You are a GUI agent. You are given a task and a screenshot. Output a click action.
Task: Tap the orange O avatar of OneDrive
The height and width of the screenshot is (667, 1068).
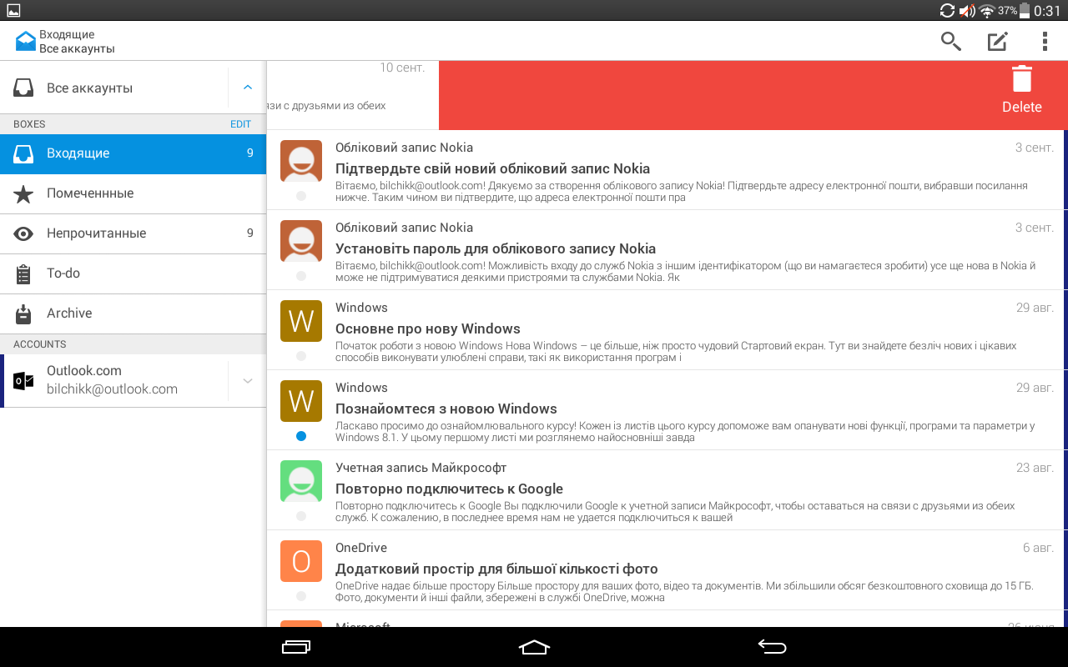click(x=301, y=561)
